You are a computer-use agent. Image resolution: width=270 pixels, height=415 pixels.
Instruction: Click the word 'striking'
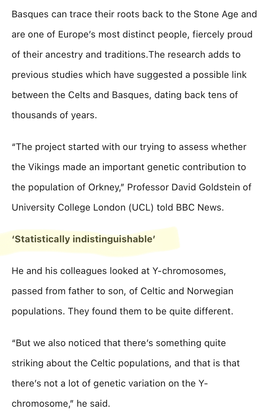click(27, 363)
